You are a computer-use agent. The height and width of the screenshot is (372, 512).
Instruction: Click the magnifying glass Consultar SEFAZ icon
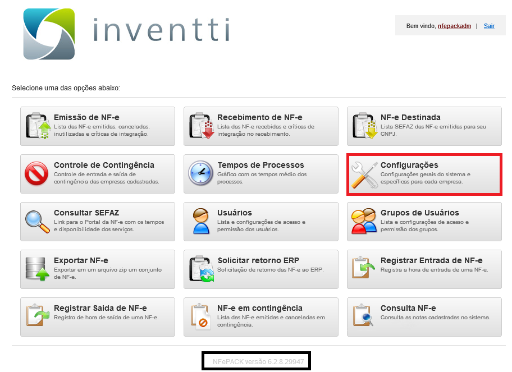tap(38, 222)
